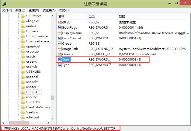Expand the UmRdpService key arrow
The width and height of the screenshot is (191, 131).
19,36
